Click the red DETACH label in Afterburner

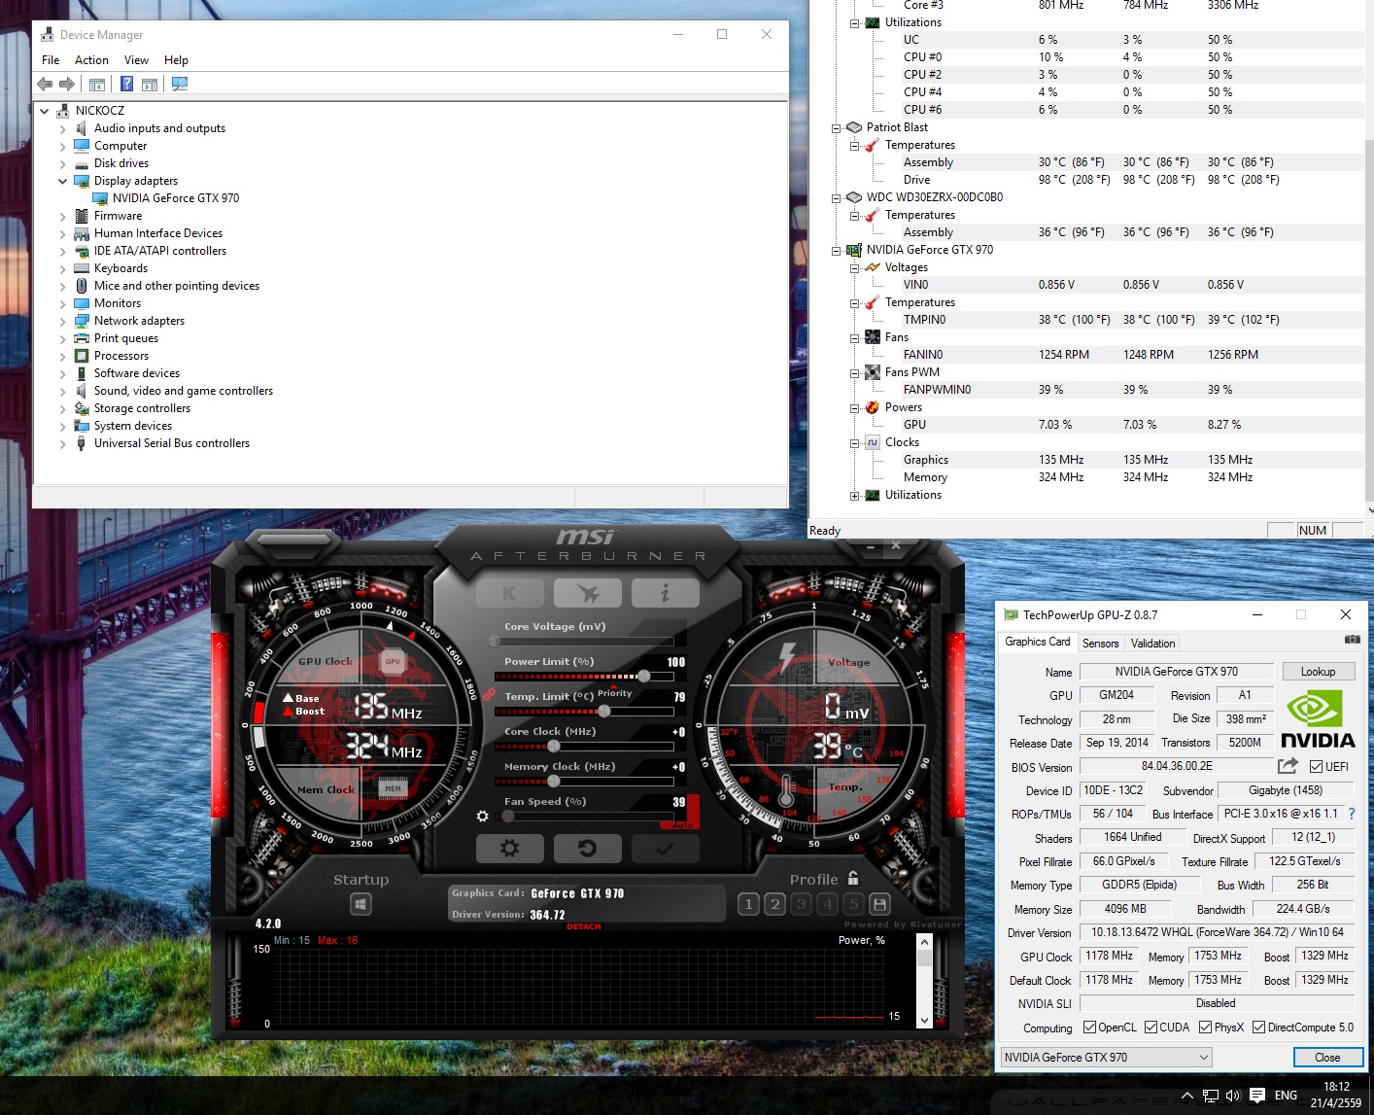coord(584,927)
